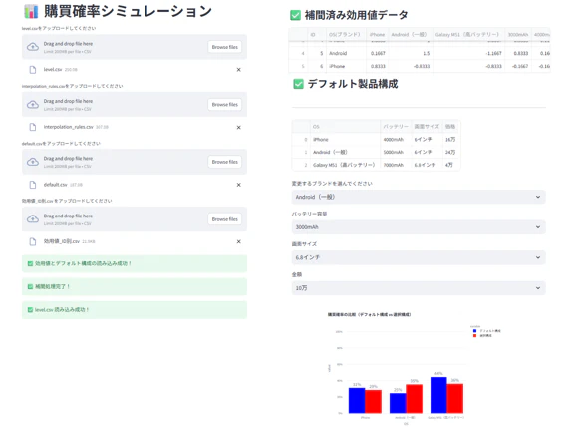Click file icon beside level.csv
This screenshot has width=579, height=433.
[33, 70]
